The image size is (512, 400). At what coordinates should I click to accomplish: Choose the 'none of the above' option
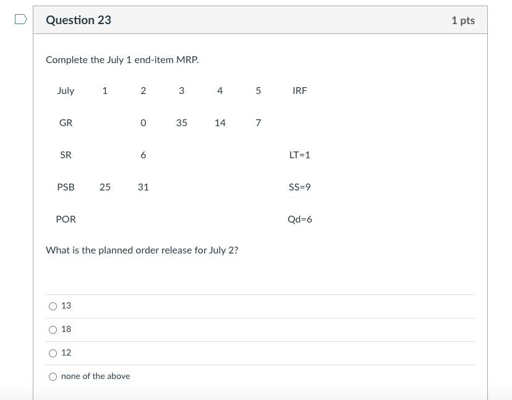53,377
